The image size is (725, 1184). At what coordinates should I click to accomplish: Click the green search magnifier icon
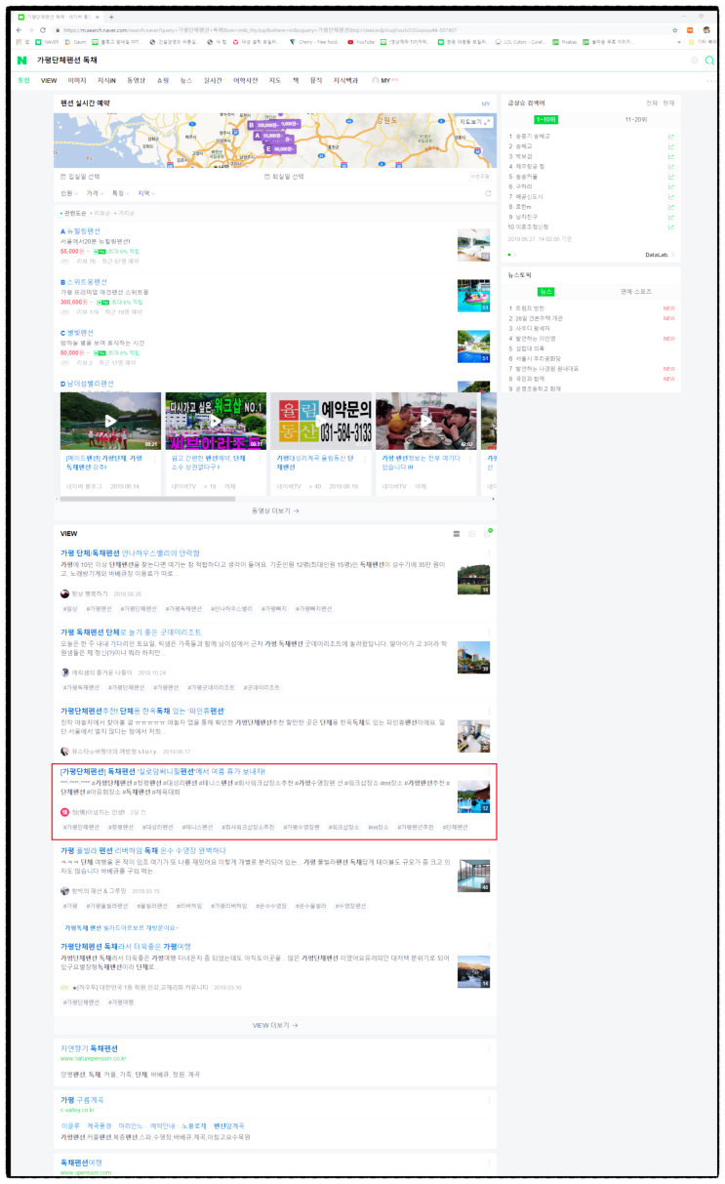coord(709,61)
